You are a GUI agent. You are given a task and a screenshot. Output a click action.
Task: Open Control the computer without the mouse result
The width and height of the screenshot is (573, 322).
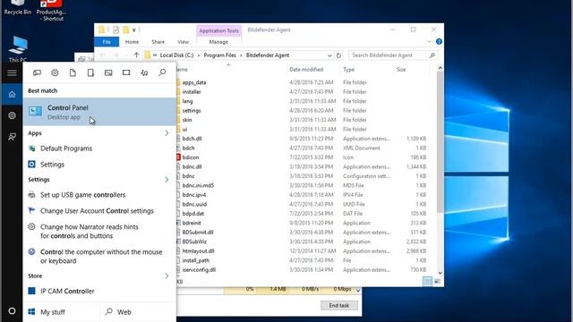pyautogui.click(x=99, y=257)
